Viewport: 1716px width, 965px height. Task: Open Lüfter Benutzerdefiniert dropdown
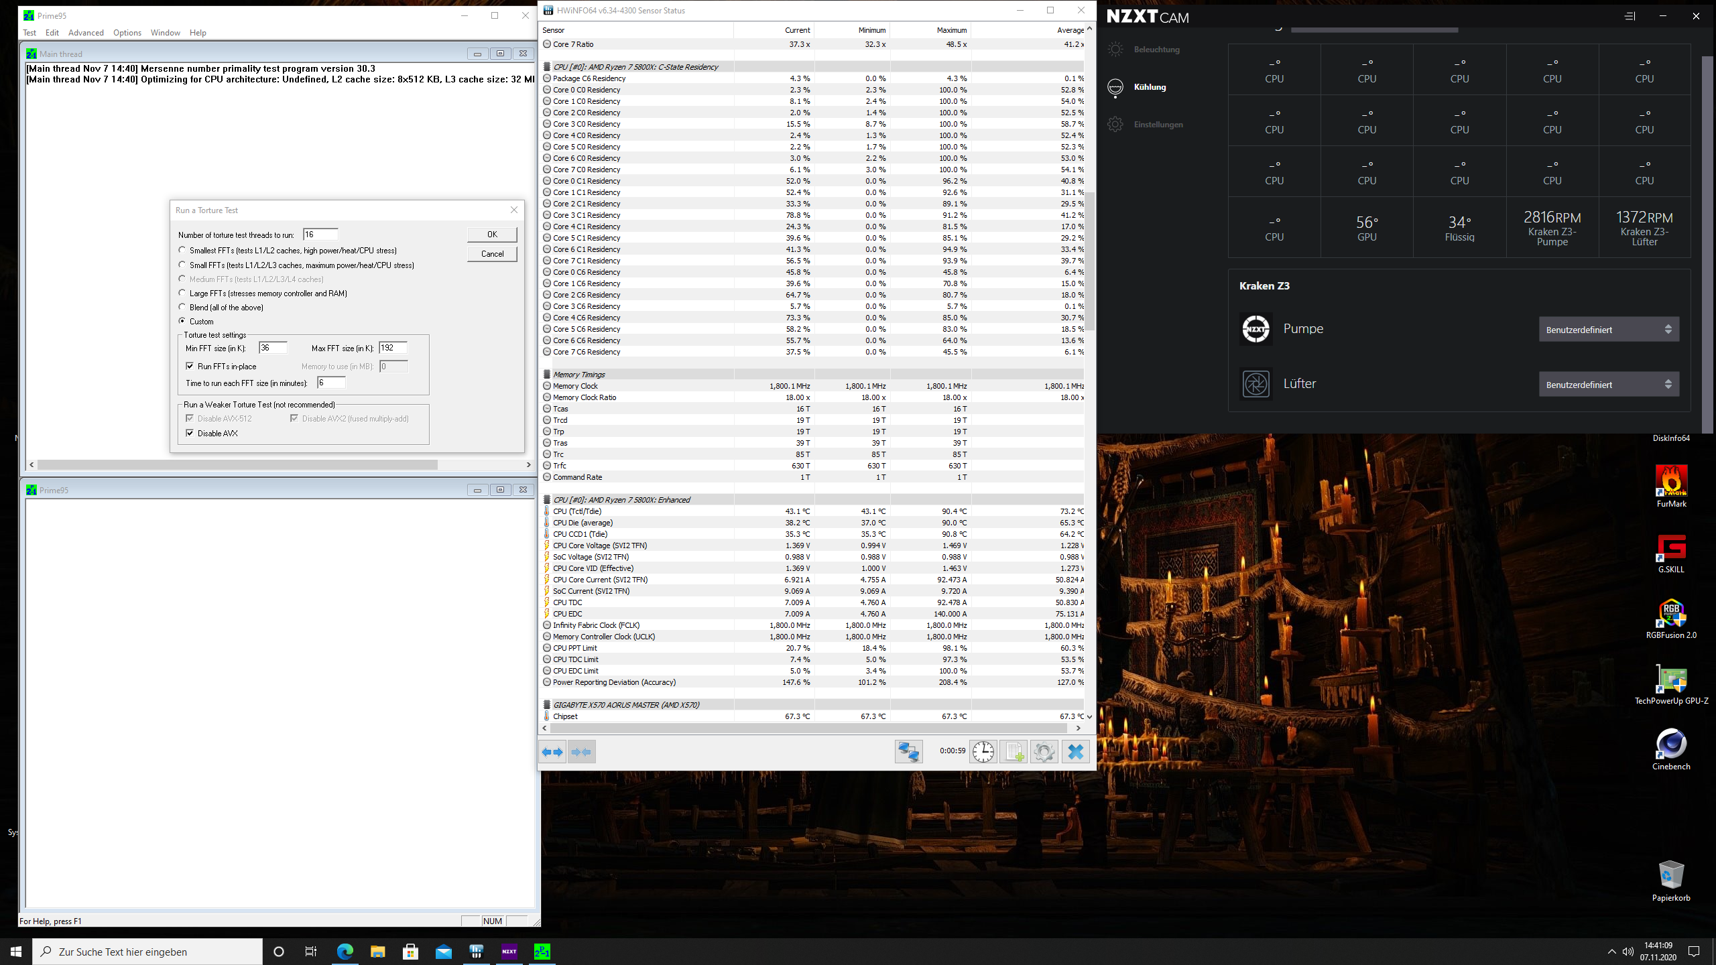click(1608, 384)
